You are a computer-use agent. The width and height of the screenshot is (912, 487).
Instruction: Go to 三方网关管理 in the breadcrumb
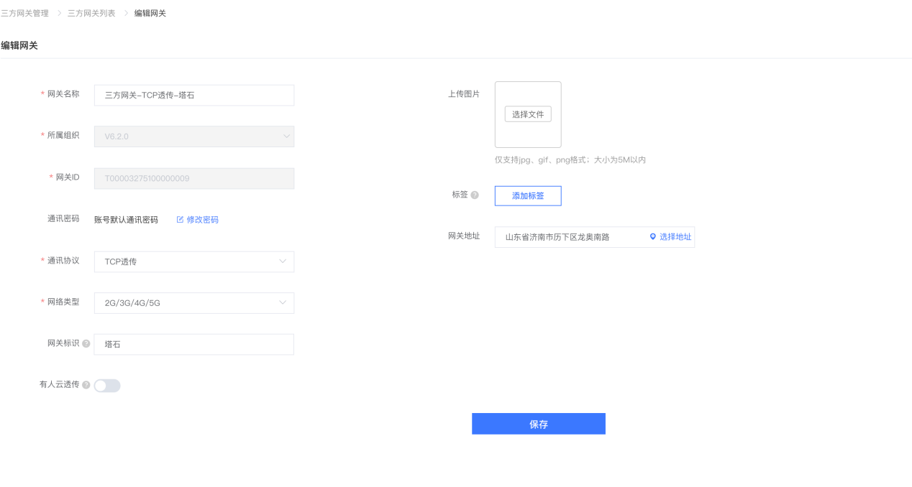coord(25,13)
